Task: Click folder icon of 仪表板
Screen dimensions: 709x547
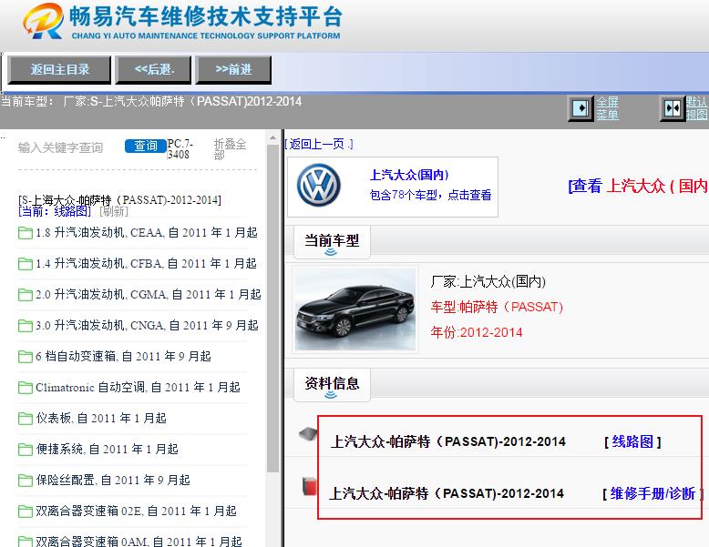Action: click(x=25, y=419)
